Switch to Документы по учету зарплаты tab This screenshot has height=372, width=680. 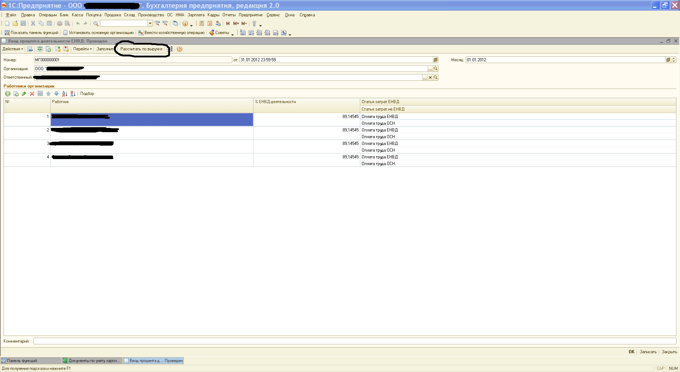[x=92, y=361]
